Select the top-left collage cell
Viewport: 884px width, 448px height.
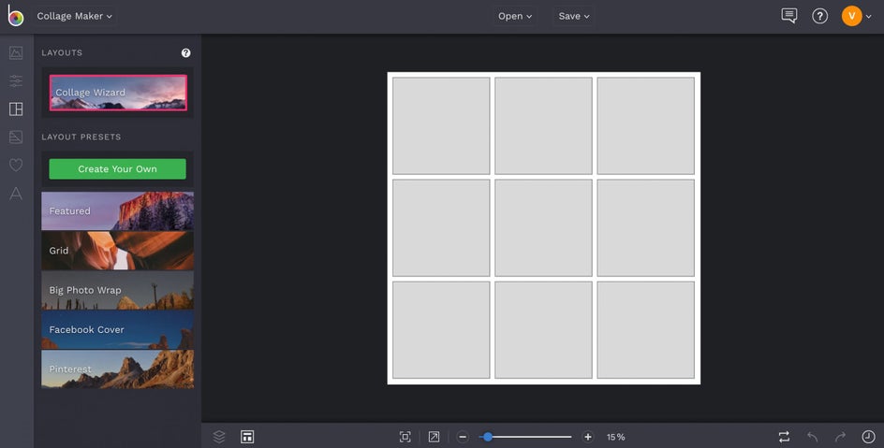(x=441, y=125)
